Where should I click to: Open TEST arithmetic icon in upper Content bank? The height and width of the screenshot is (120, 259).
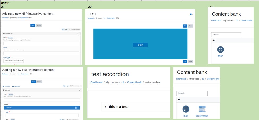pos(220,50)
